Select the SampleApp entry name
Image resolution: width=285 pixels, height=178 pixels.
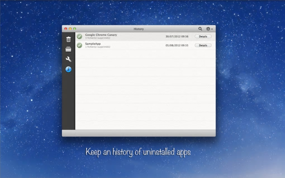click(x=93, y=44)
